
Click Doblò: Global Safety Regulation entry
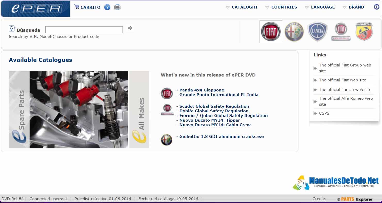point(214,111)
